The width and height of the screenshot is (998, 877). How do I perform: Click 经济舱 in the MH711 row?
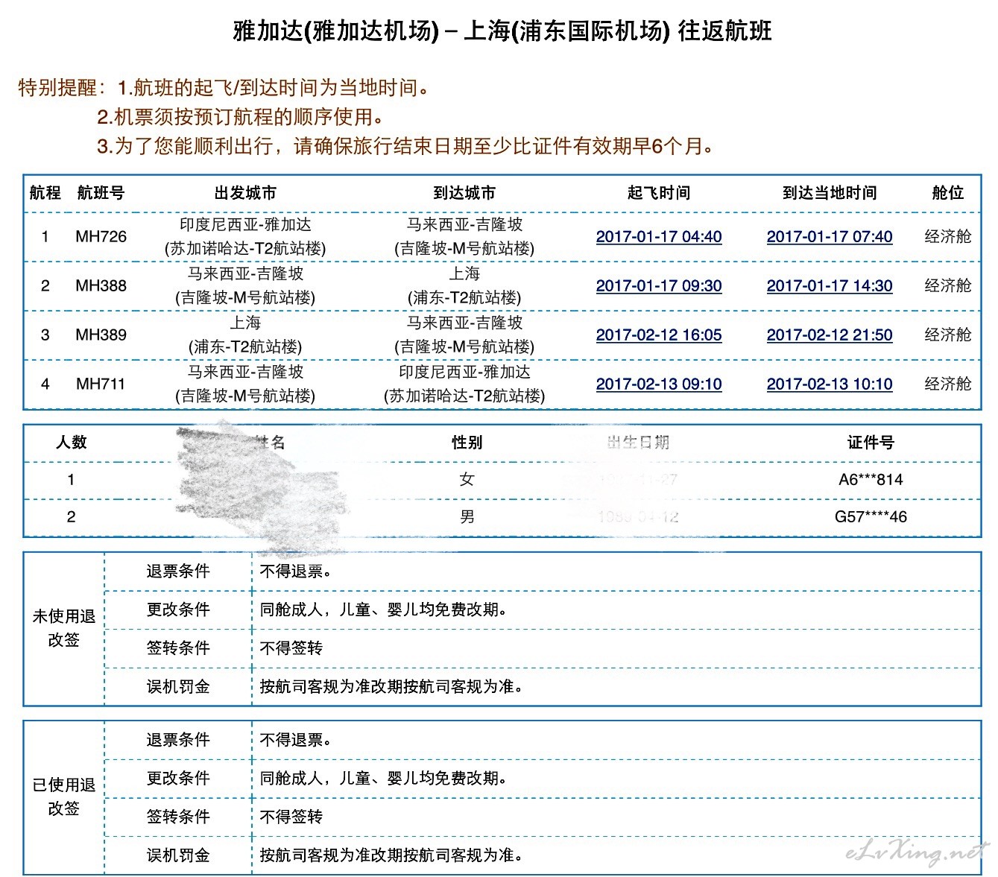pos(948,384)
